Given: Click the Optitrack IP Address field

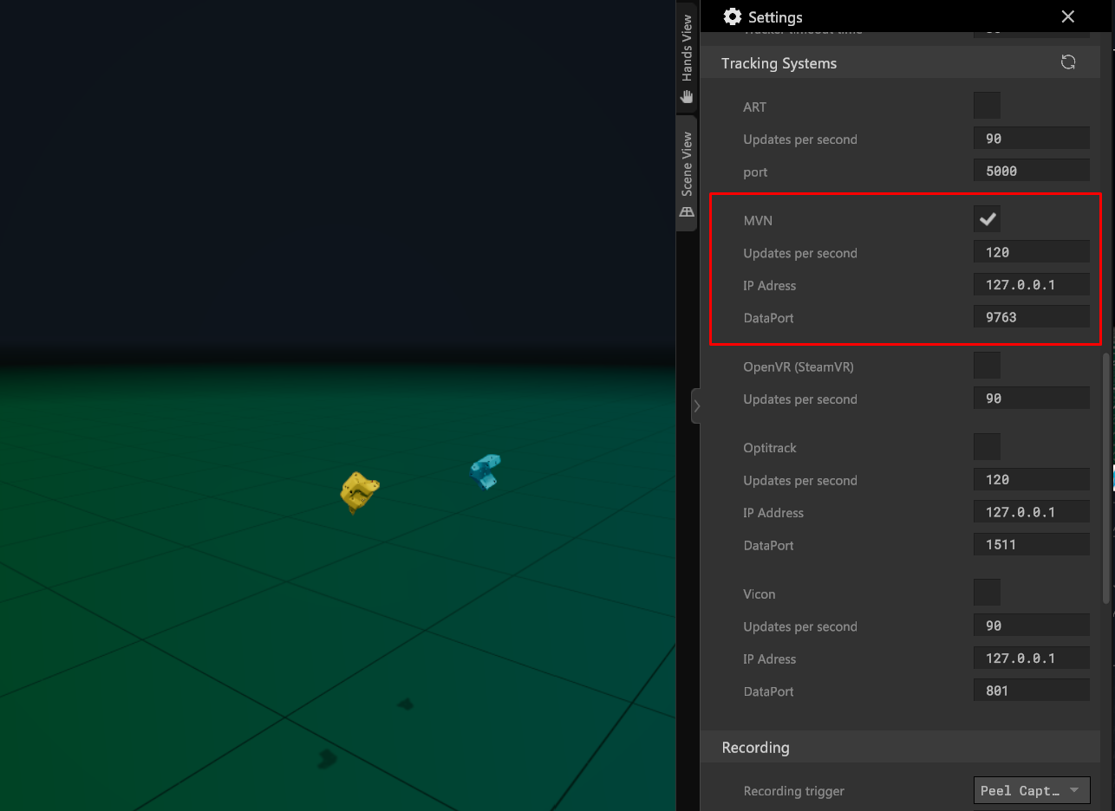Looking at the screenshot, I should (x=1032, y=512).
